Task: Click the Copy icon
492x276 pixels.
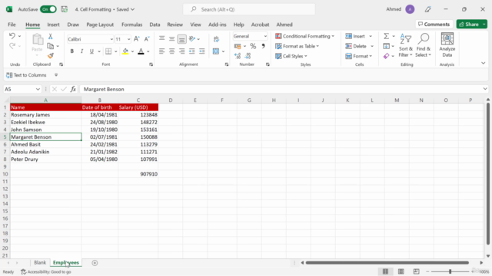Action: pos(50,46)
